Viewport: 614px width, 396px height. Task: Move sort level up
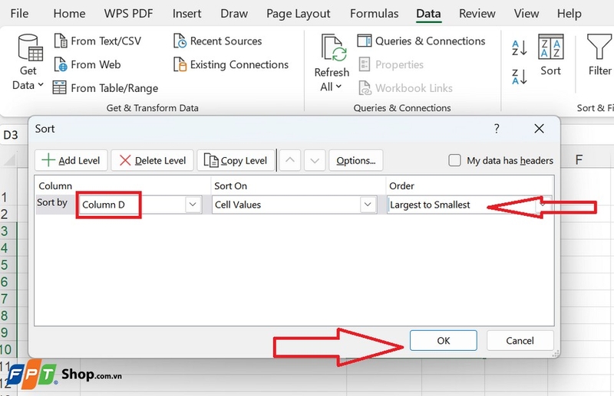point(290,160)
